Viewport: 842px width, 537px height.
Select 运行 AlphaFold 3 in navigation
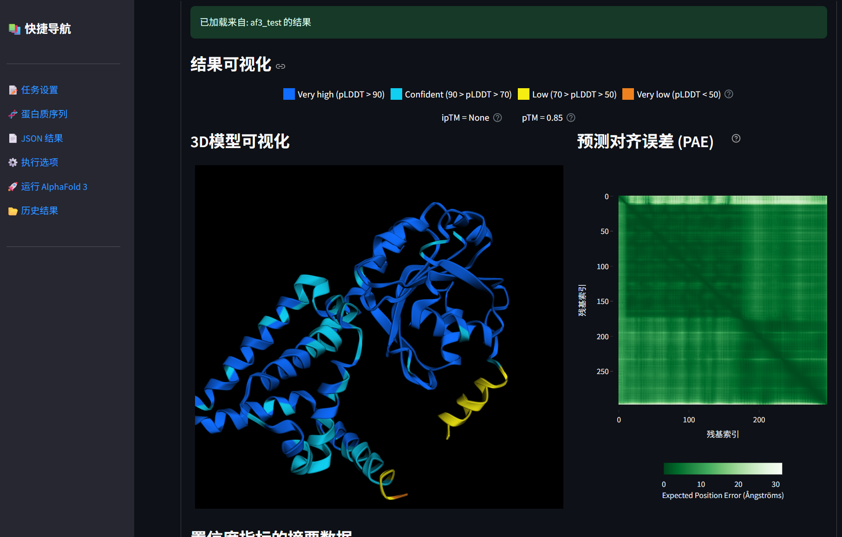[54, 187]
